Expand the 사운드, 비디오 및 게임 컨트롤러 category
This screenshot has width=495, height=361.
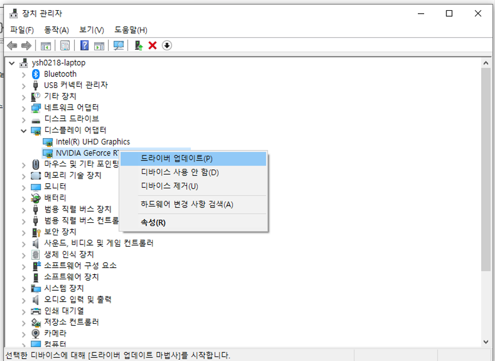coord(23,243)
